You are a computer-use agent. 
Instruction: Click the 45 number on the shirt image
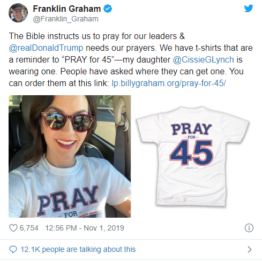point(191,152)
